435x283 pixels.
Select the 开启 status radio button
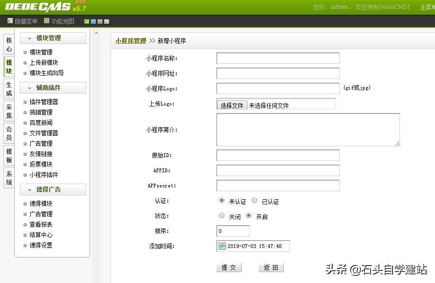(249, 215)
